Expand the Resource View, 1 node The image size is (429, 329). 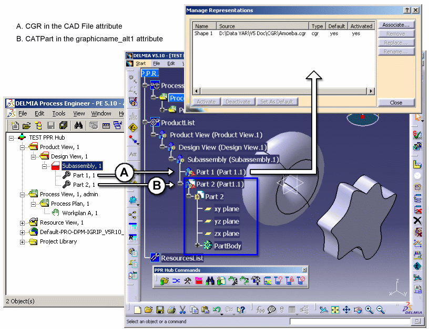pos(23,222)
